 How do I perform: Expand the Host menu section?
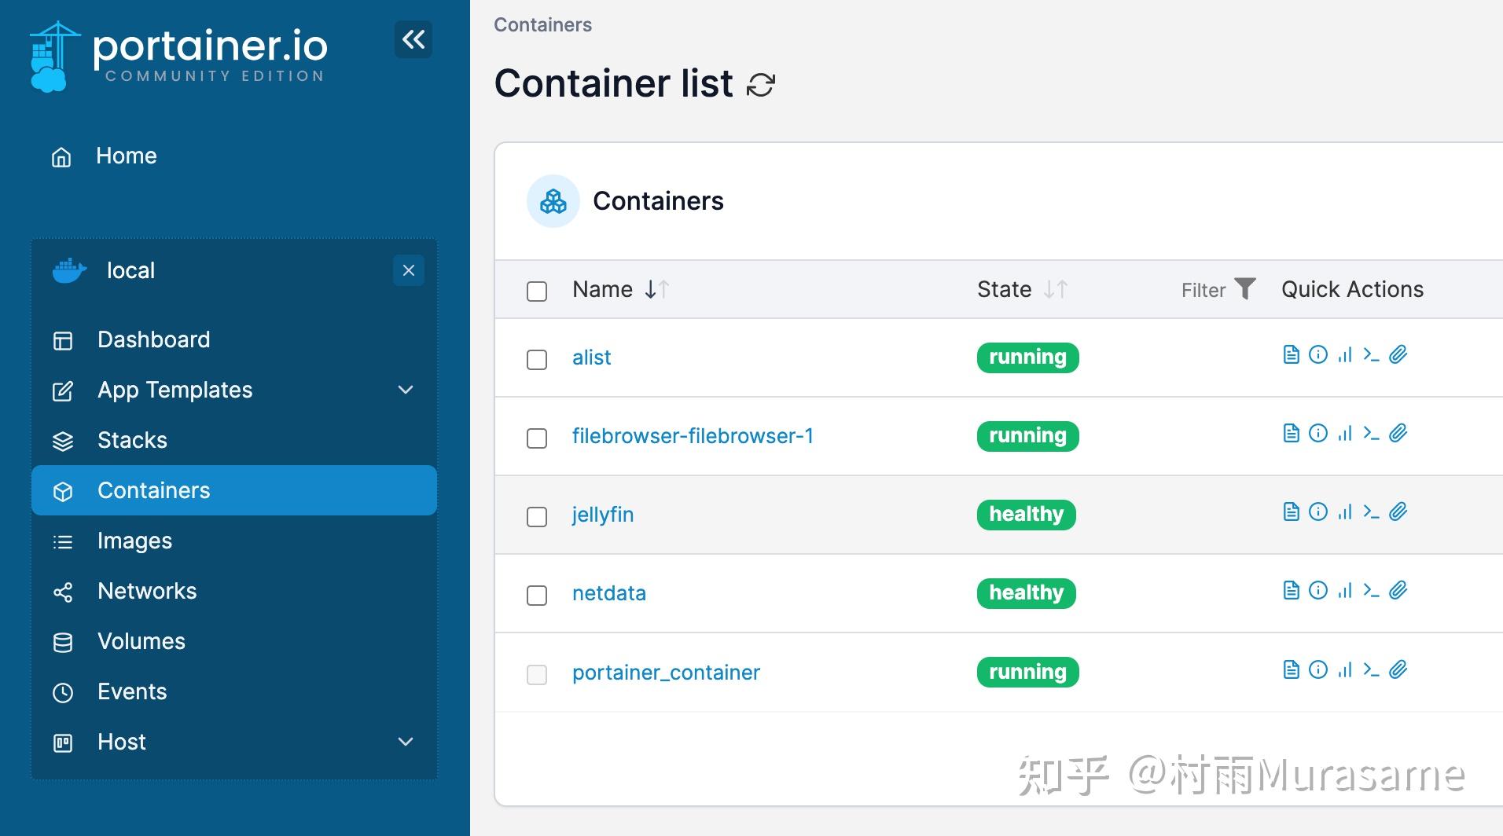click(406, 742)
